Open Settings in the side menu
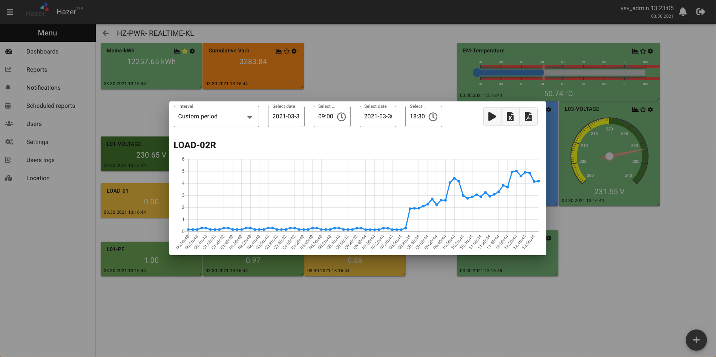716x357 pixels. (48, 142)
